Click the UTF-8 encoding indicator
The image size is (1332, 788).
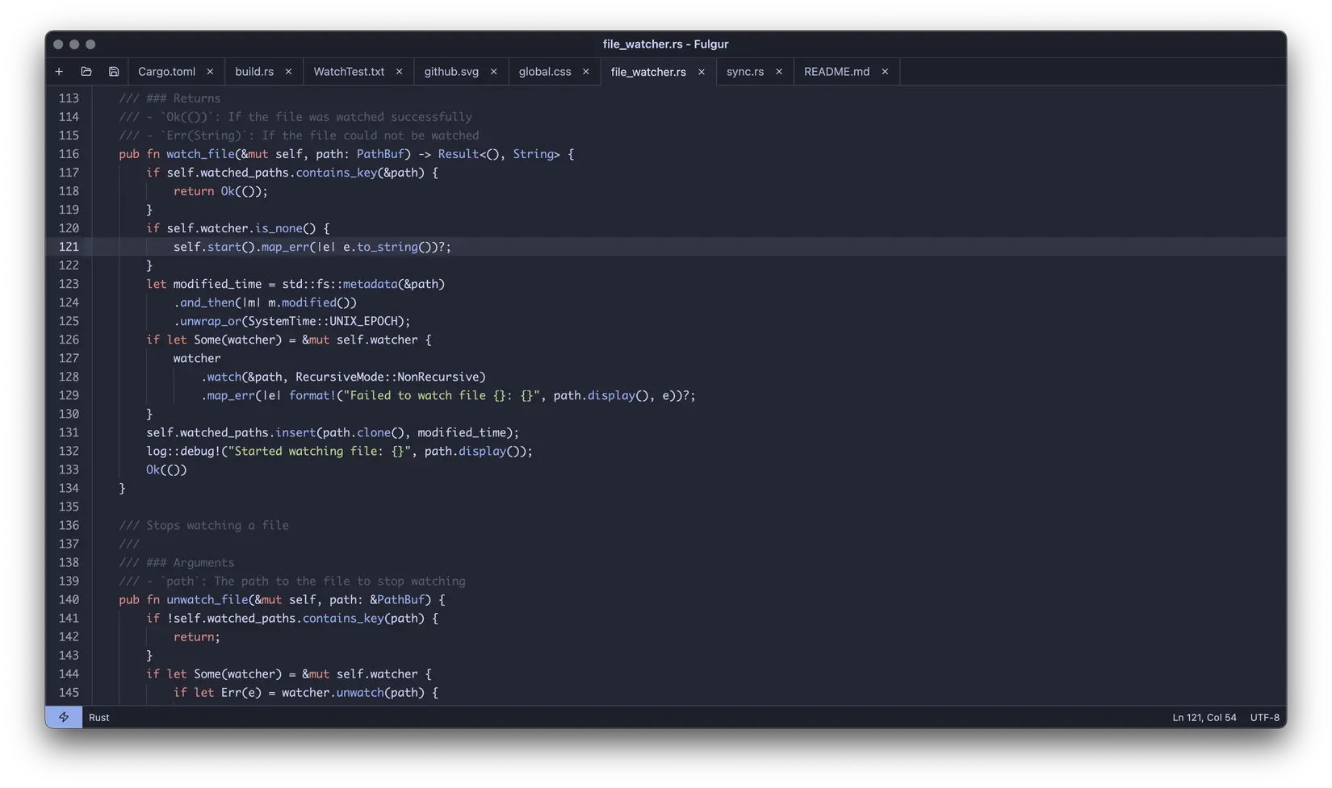(x=1264, y=716)
